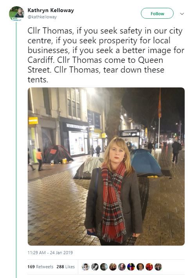
Task: View the 169 Retweets list
Action: coord(40,267)
